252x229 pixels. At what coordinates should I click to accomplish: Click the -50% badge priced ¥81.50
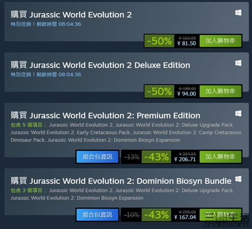coord(159,41)
